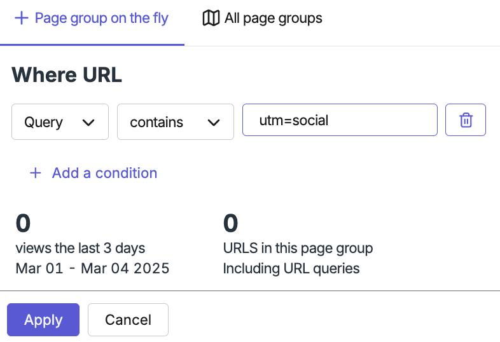Select the 'Mar 01 - Mar 04 2025' date range
The height and width of the screenshot is (342, 500).
[92, 268]
